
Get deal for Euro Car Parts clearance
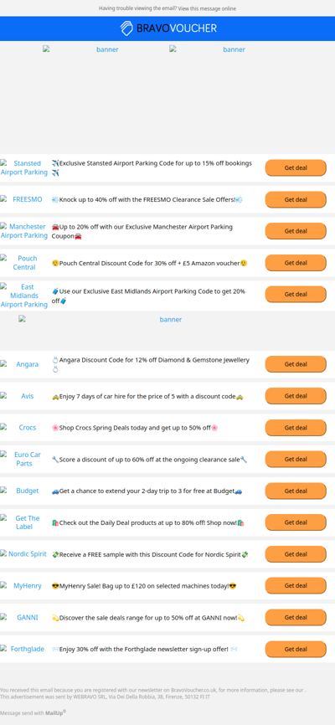(x=296, y=459)
